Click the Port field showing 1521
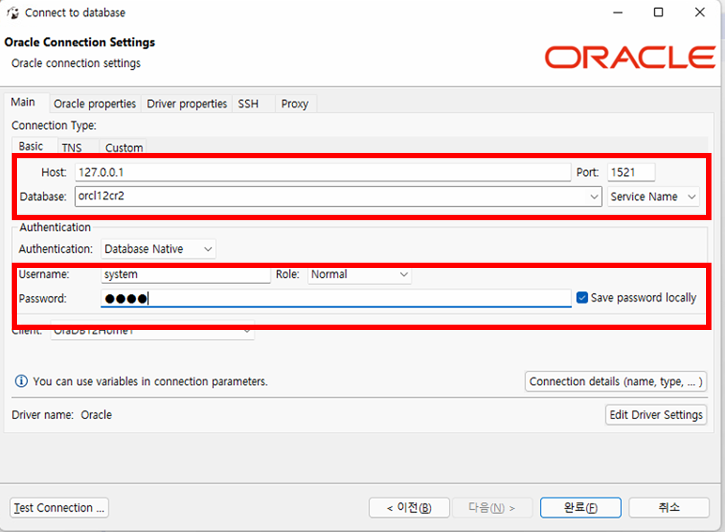 tap(631, 172)
